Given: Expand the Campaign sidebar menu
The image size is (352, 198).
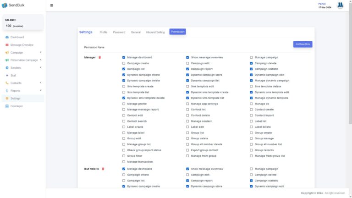Looking at the screenshot, I should click(x=40, y=52).
